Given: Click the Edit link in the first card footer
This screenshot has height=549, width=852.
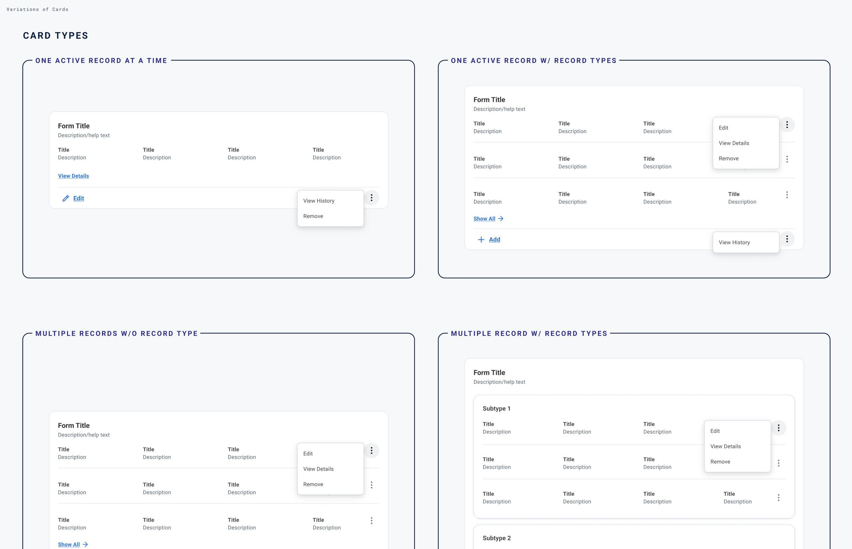Looking at the screenshot, I should coord(78,198).
